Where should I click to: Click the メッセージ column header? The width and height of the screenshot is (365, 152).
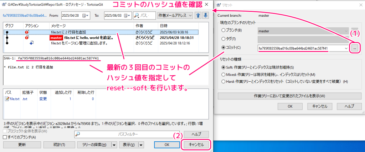(x=92, y=26)
